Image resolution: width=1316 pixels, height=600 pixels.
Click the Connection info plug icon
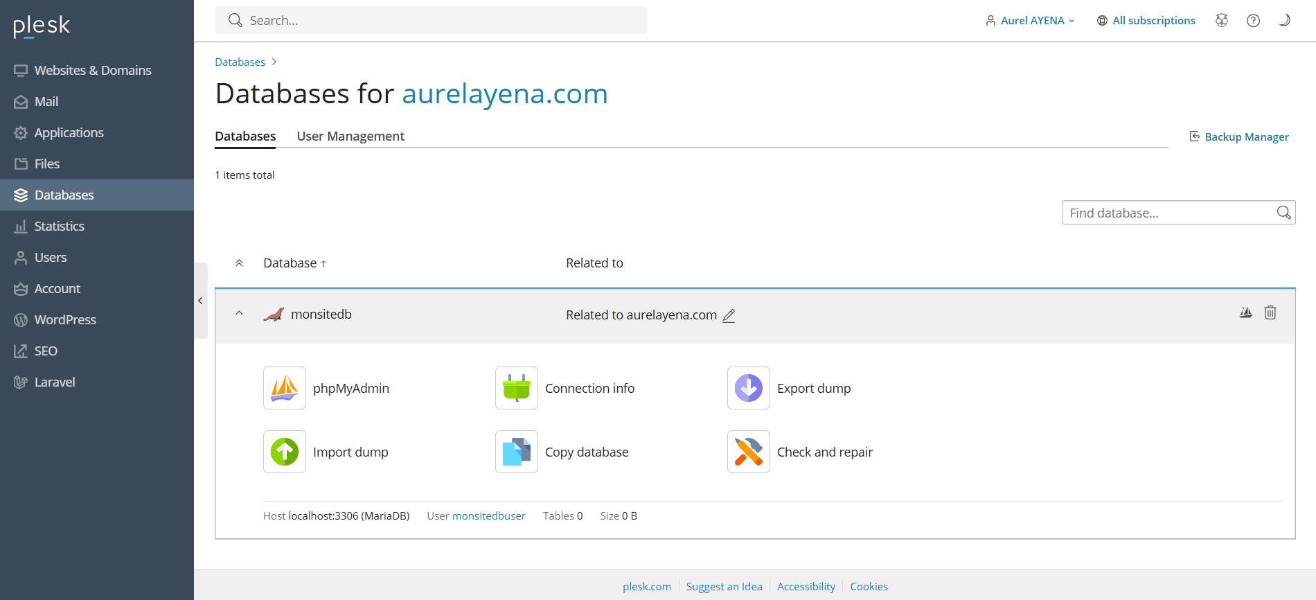(x=516, y=388)
